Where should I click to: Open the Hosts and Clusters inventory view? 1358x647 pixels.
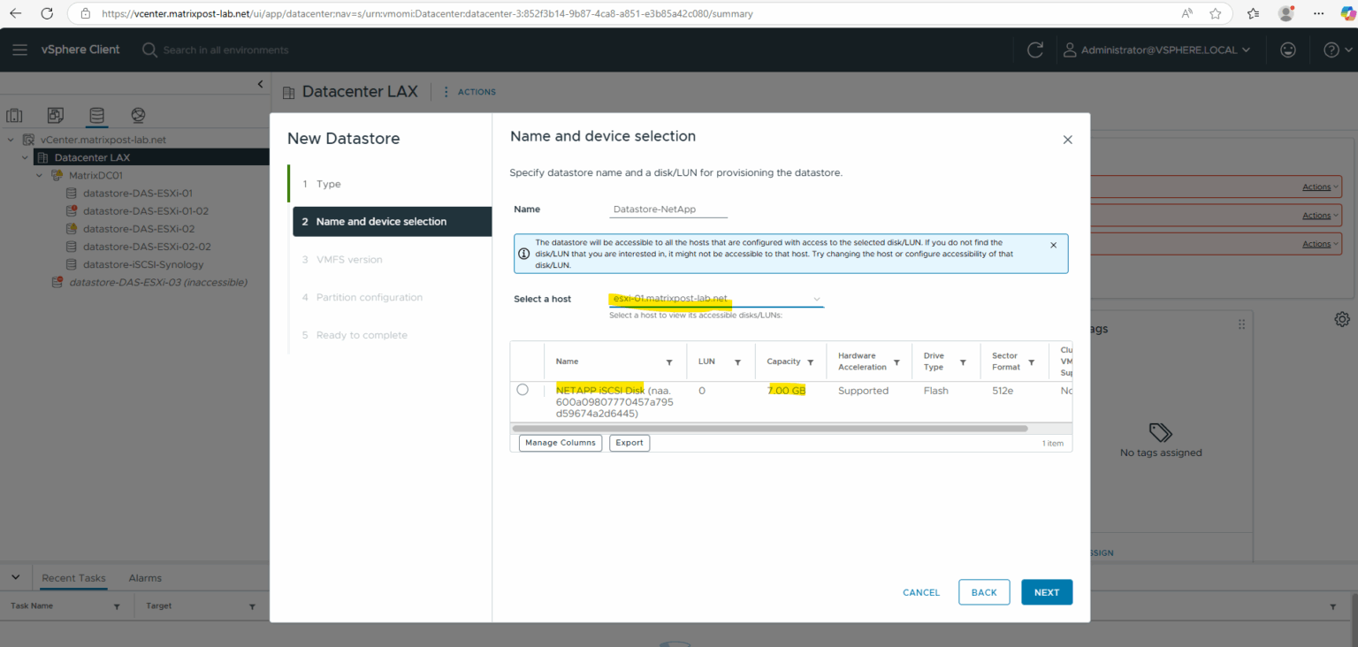14,115
